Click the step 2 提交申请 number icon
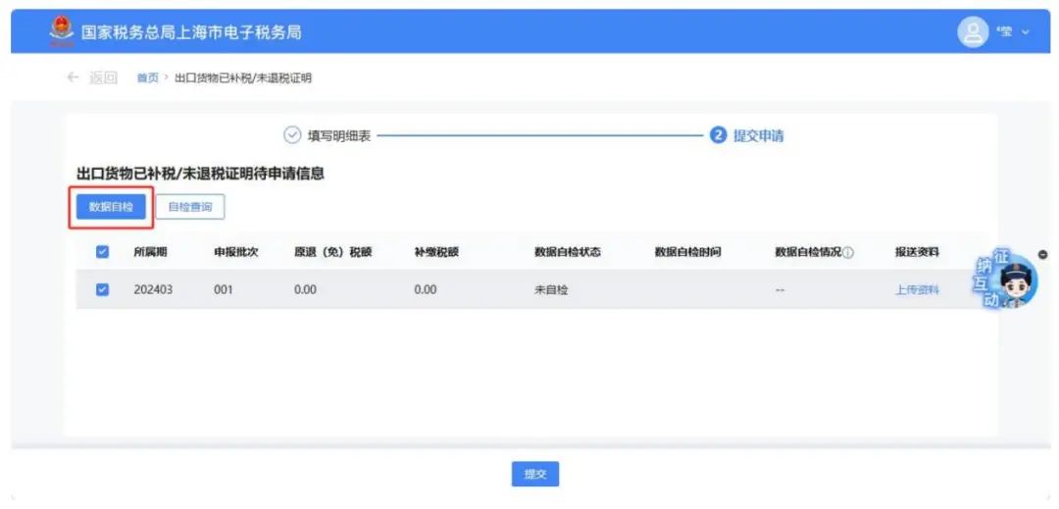Screen dimensions: 1059x509 [718, 136]
